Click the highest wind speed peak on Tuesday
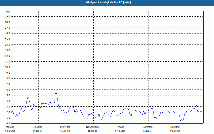The image size is (214, 134). [x=56, y=93]
